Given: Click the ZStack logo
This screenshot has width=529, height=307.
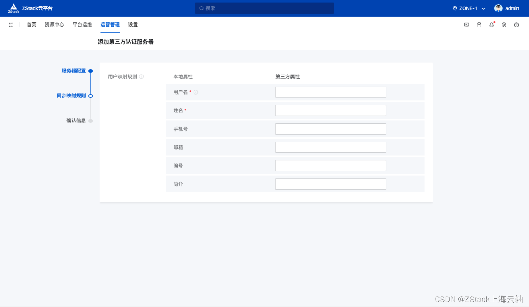Looking at the screenshot, I should (14, 8).
